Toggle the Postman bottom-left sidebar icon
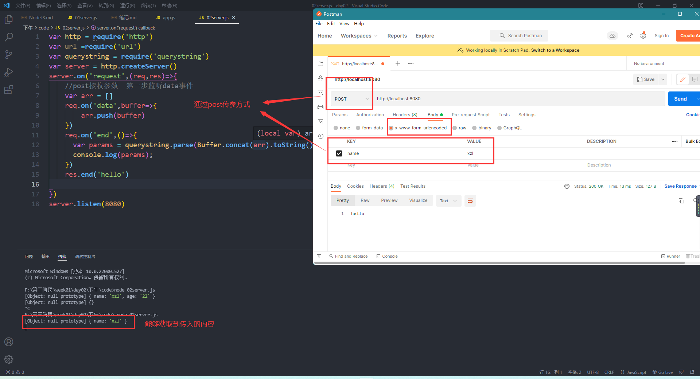Viewport: 700px width, 379px height. [x=319, y=256]
